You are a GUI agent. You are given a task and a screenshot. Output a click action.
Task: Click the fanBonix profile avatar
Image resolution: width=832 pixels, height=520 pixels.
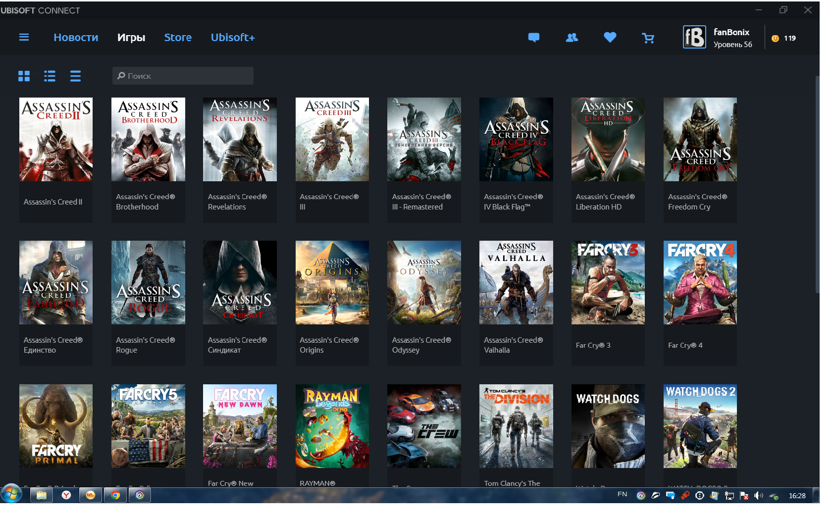(694, 37)
